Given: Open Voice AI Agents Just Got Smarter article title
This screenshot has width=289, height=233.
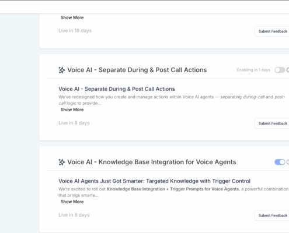Looking at the screenshot, I should point(154,181).
